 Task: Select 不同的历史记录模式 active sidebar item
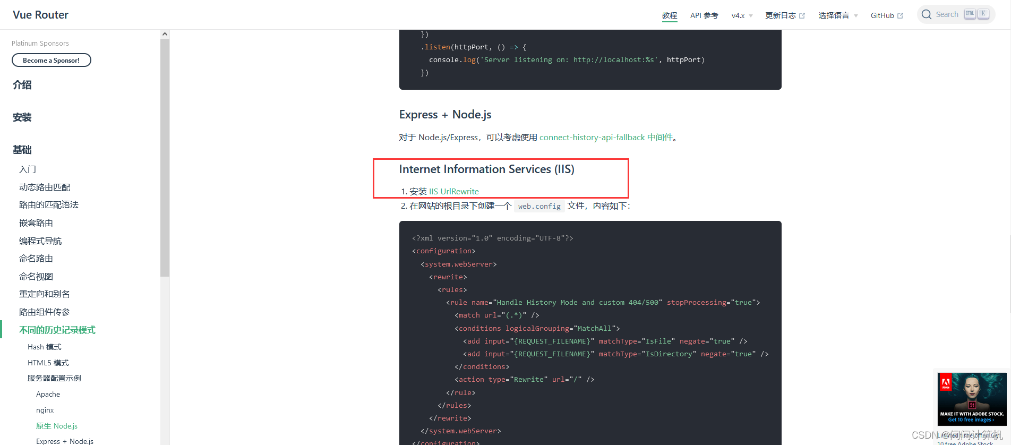(x=57, y=330)
